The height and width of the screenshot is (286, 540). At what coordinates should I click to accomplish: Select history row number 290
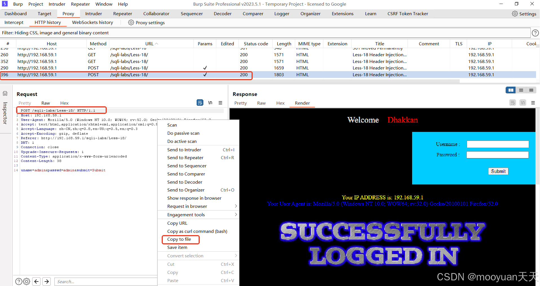point(268,68)
